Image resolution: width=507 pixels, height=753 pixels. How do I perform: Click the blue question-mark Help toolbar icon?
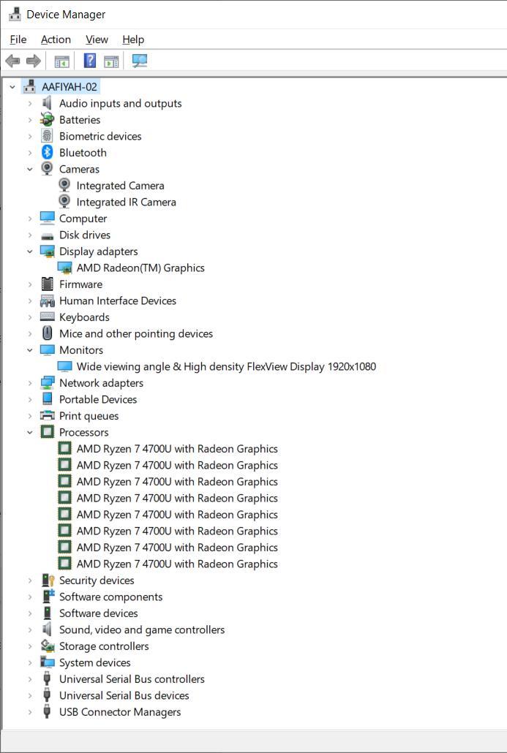[90, 61]
